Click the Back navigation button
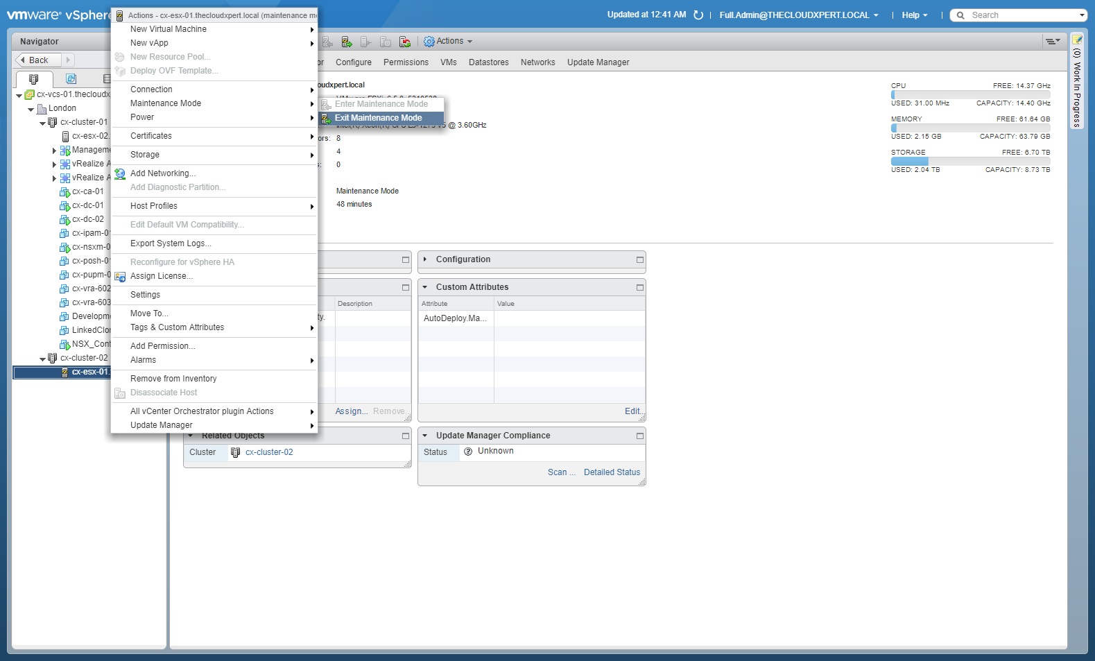The height and width of the screenshot is (661, 1095). [37, 60]
